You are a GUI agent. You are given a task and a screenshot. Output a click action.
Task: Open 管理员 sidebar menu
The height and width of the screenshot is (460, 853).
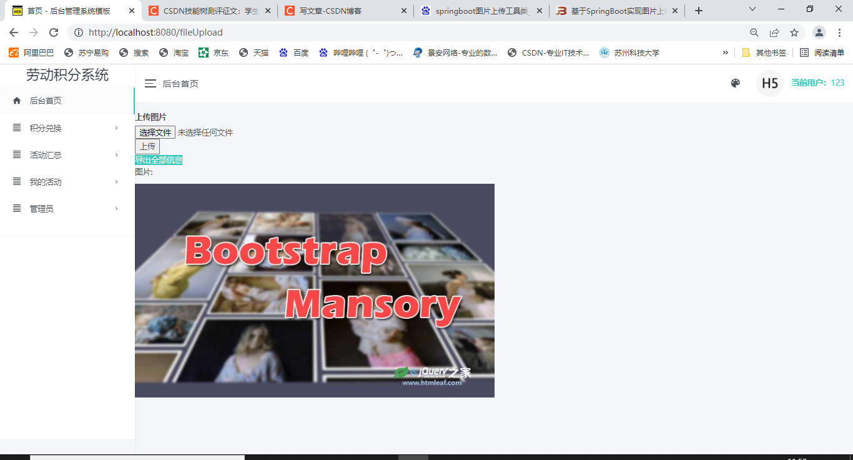pyautogui.click(x=67, y=209)
